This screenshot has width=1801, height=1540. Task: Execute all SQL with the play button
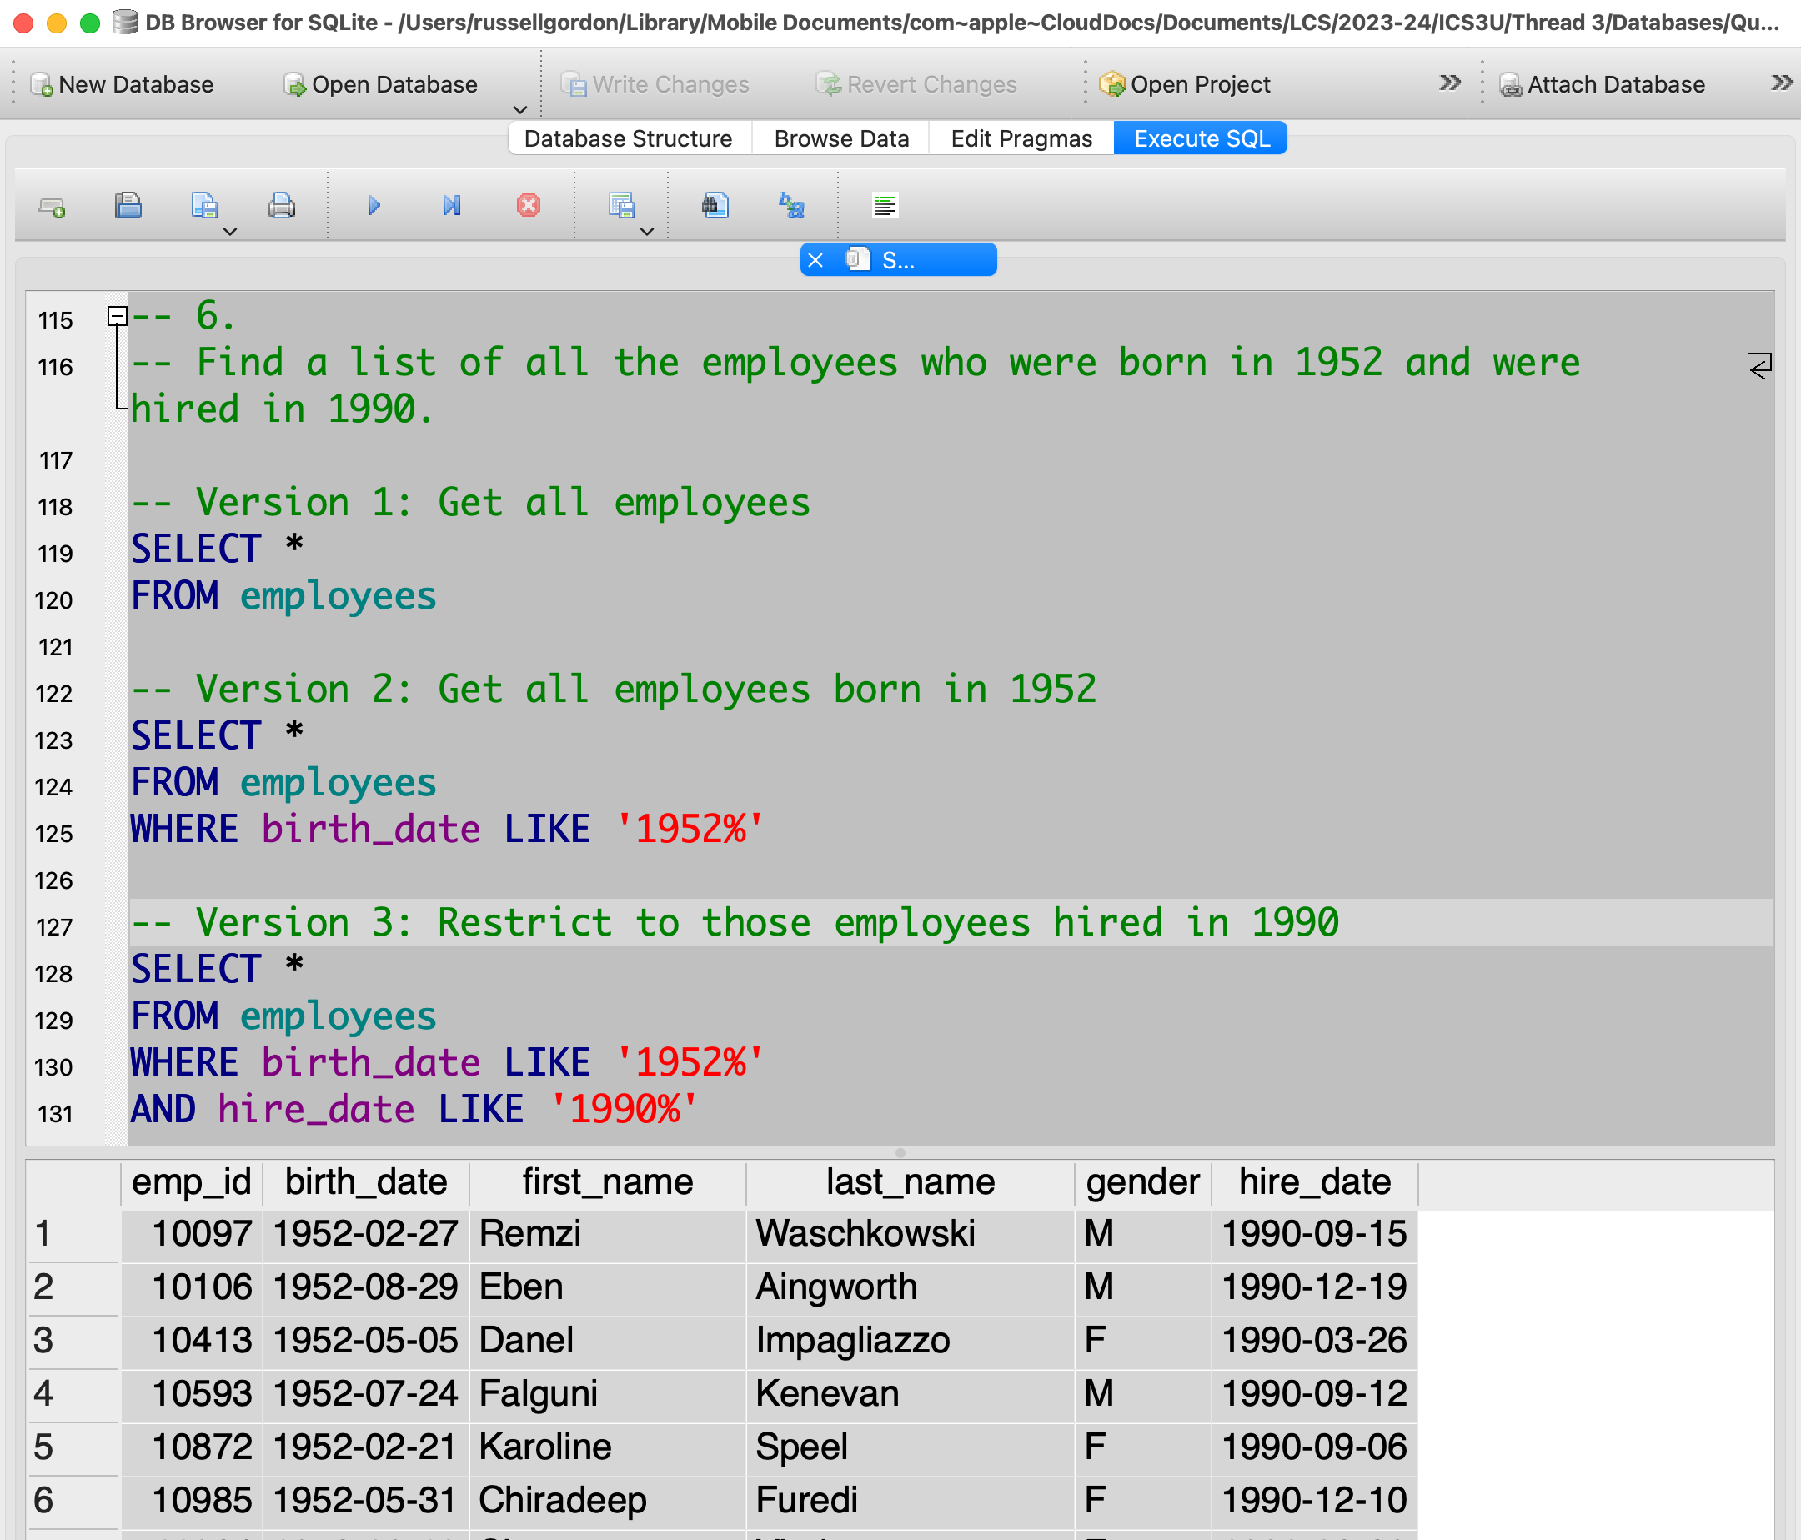pos(374,206)
